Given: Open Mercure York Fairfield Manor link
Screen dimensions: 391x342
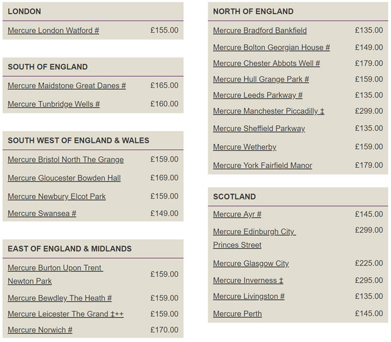Looking at the screenshot, I should 263,165.
